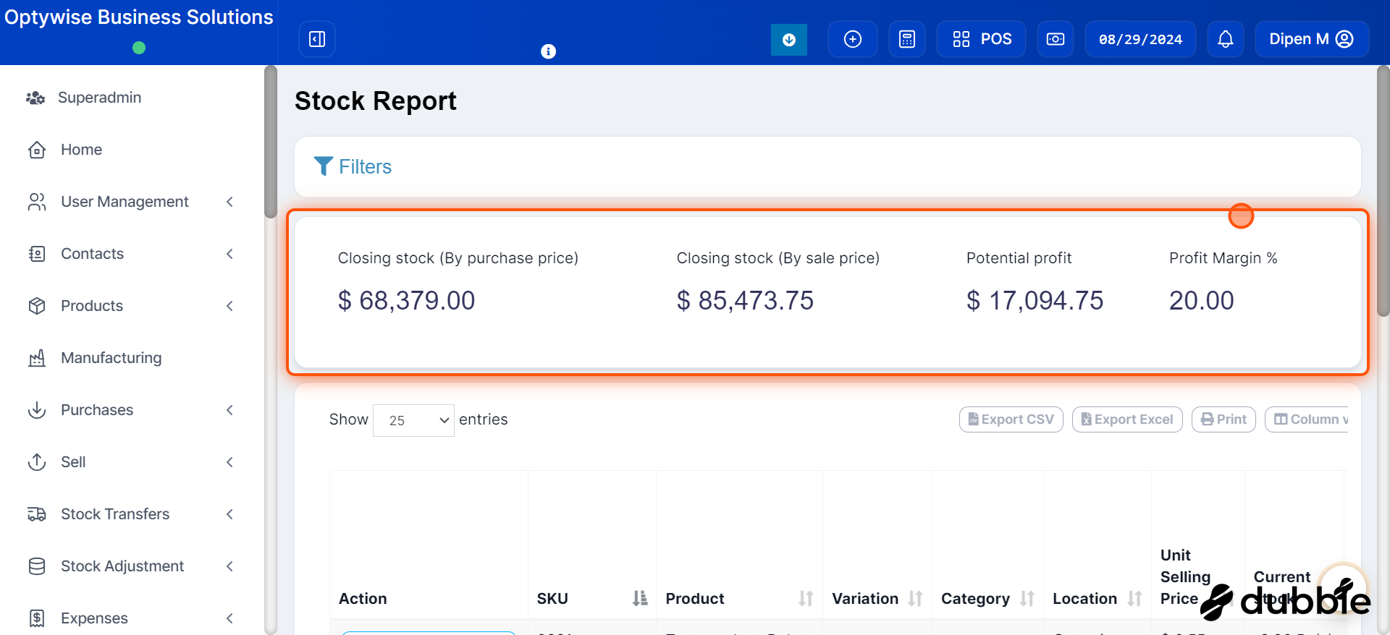The width and height of the screenshot is (1390, 635).
Task: Open the POS screen button
Action: coord(982,39)
